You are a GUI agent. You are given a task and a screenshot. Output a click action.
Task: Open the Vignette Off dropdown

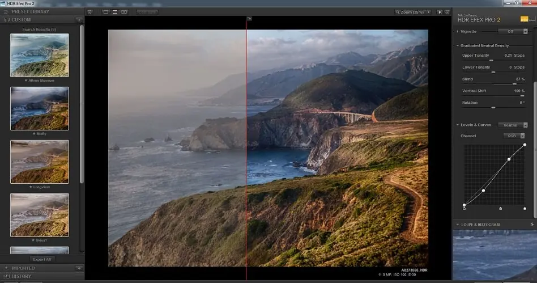click(513, 32)
